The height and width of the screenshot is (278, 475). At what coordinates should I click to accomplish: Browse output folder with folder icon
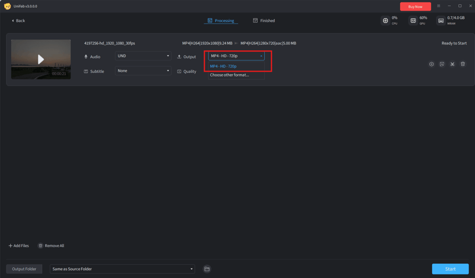[207, 269]
